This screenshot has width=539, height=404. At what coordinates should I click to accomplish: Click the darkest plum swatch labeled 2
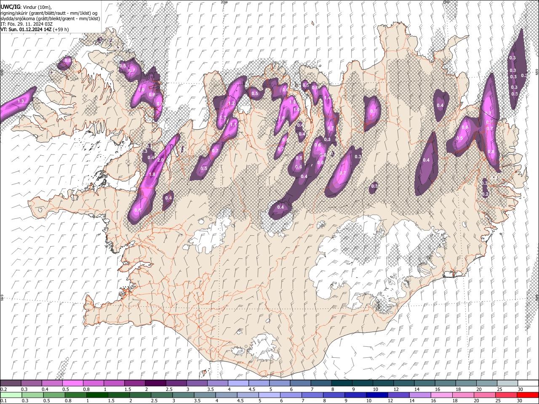(x=155, y=383)
